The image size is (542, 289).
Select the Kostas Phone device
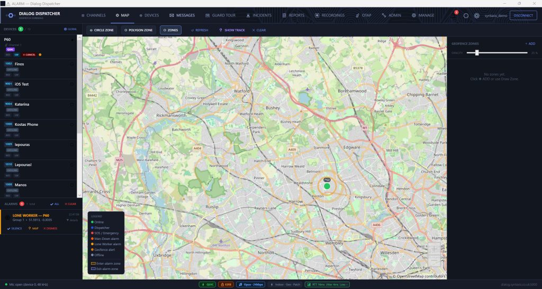(x=38, y=129)
